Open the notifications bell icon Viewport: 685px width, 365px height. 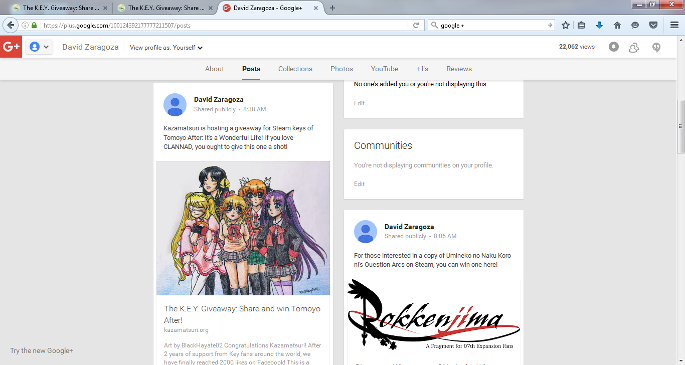(x=614, y=47)
